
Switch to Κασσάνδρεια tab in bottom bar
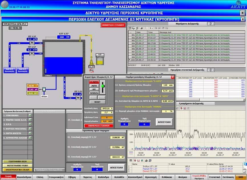point(24,177)
